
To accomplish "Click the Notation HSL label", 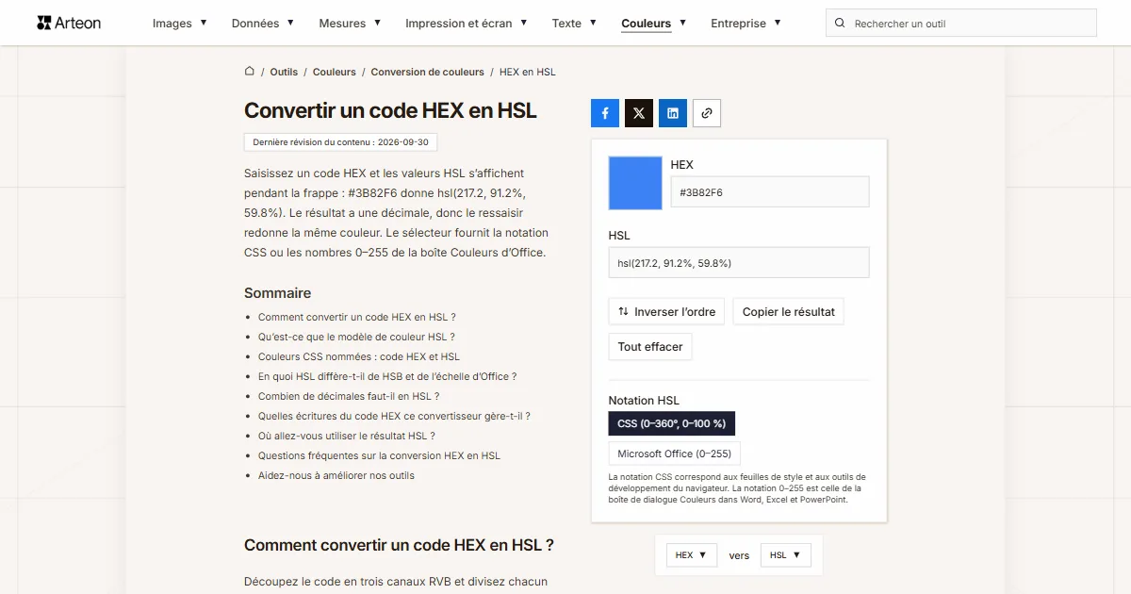I will (644, 401).
